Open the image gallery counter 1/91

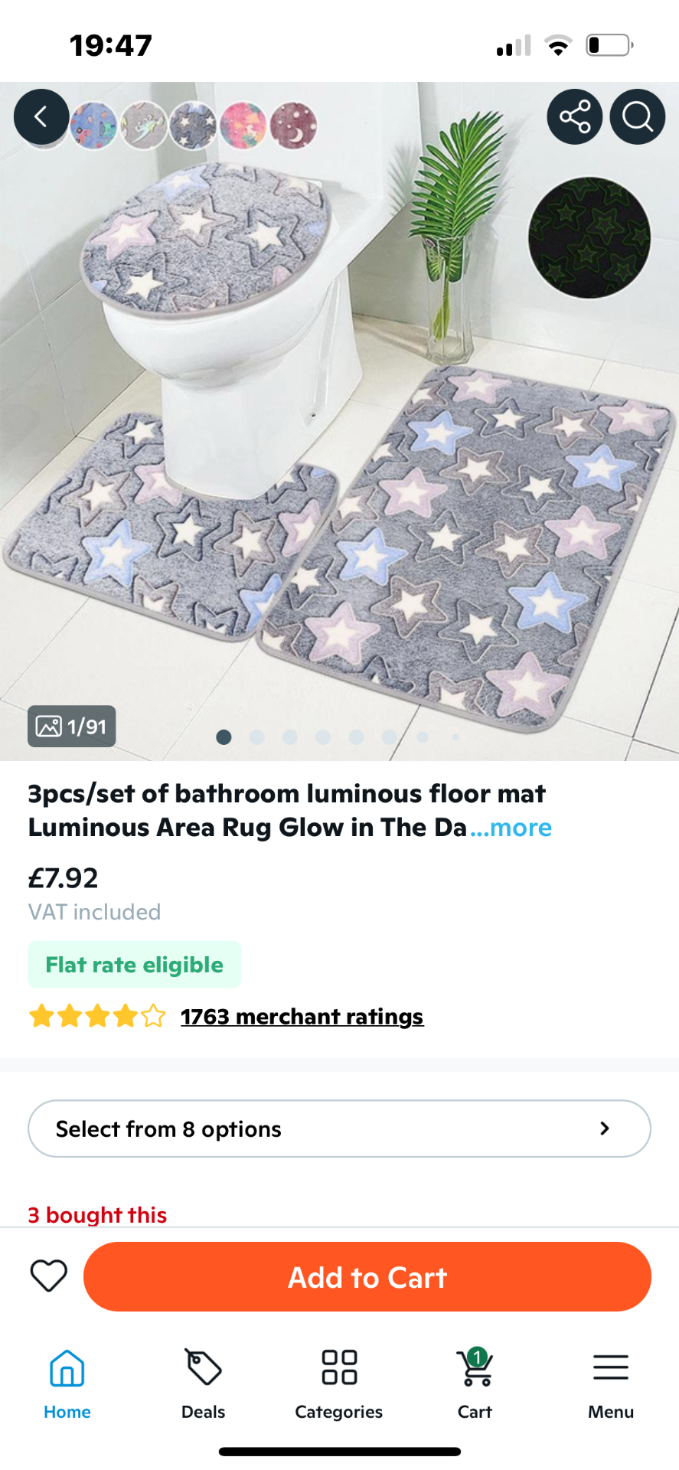point(72,726)
